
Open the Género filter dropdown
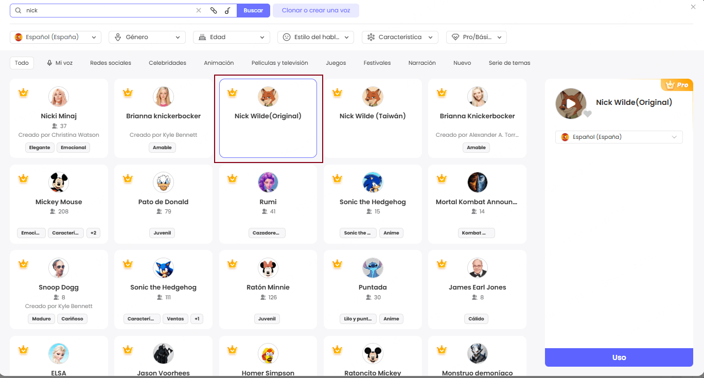coord(147,37)
